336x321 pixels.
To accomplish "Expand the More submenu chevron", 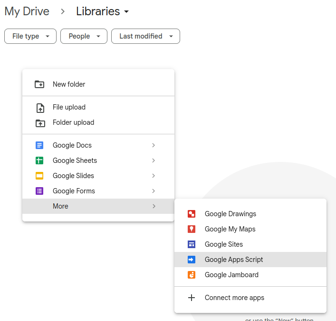I will point(154,206).
